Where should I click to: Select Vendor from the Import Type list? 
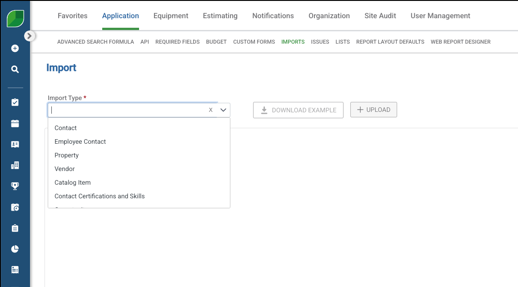(65, 169)
